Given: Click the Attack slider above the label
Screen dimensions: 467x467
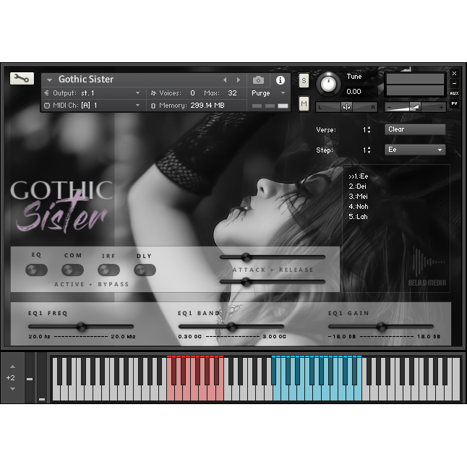Looking at the screenshot, I should (x=273, y=257).
